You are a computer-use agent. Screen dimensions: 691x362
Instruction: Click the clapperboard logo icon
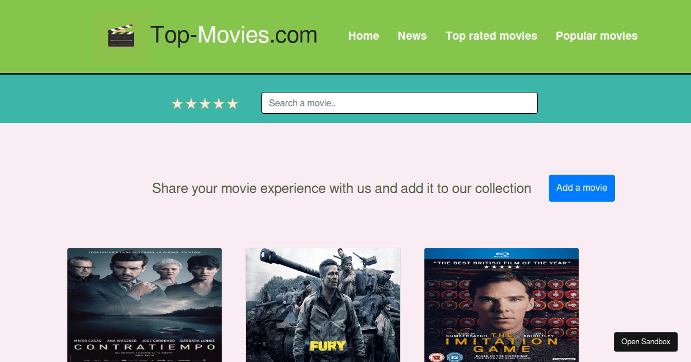click(x=121, y=36)
